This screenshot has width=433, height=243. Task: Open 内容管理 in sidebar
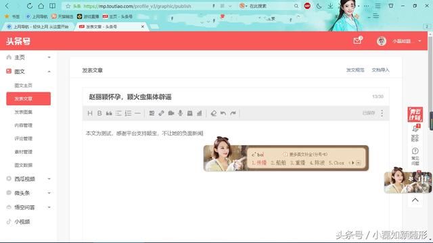pyautogui.click(x=23, y=126)
